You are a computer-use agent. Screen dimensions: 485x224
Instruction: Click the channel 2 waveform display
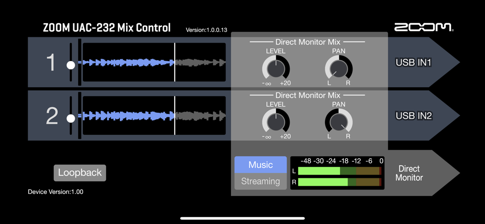click(x=154, y=115)
